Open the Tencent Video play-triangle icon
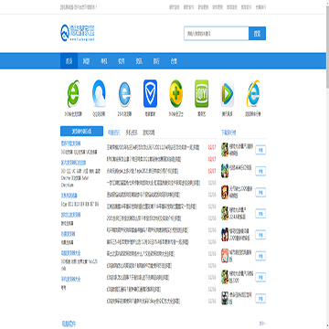 (228, 93)
